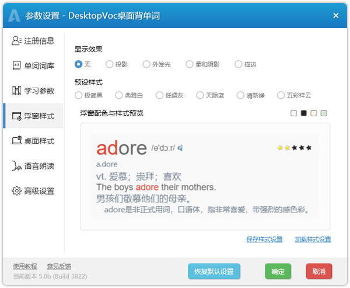Click the first yellow star rating
Image resolution: width=350 pixels, height=288 pixels.
pyautogui.click(x=280, y=148)
